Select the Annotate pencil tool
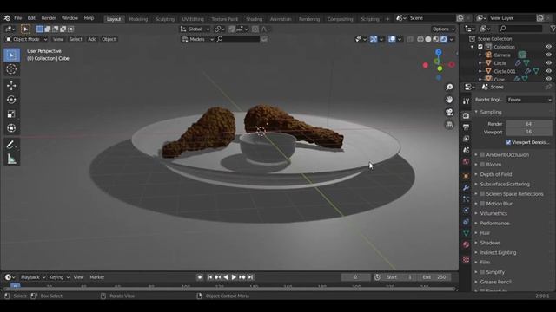The width and height of the screenshot is (556, 312). tap(11, 145)
